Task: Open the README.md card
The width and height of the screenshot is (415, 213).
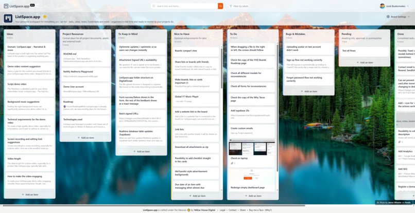Action: point(85,58)
